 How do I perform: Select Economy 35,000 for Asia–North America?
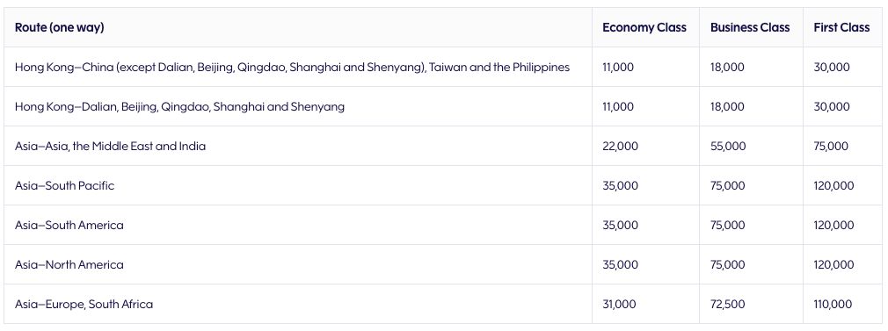click(620, 265)
